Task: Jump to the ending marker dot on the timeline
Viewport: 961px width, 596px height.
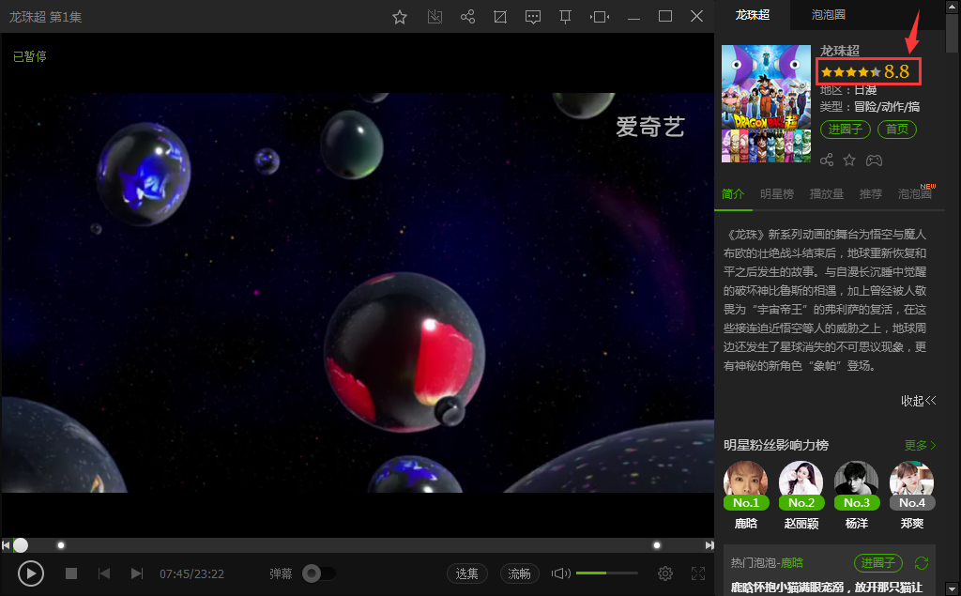Action: [657, 544]
